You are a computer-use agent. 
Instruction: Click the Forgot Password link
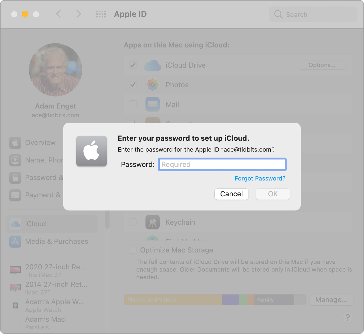[x=260, y=178]
